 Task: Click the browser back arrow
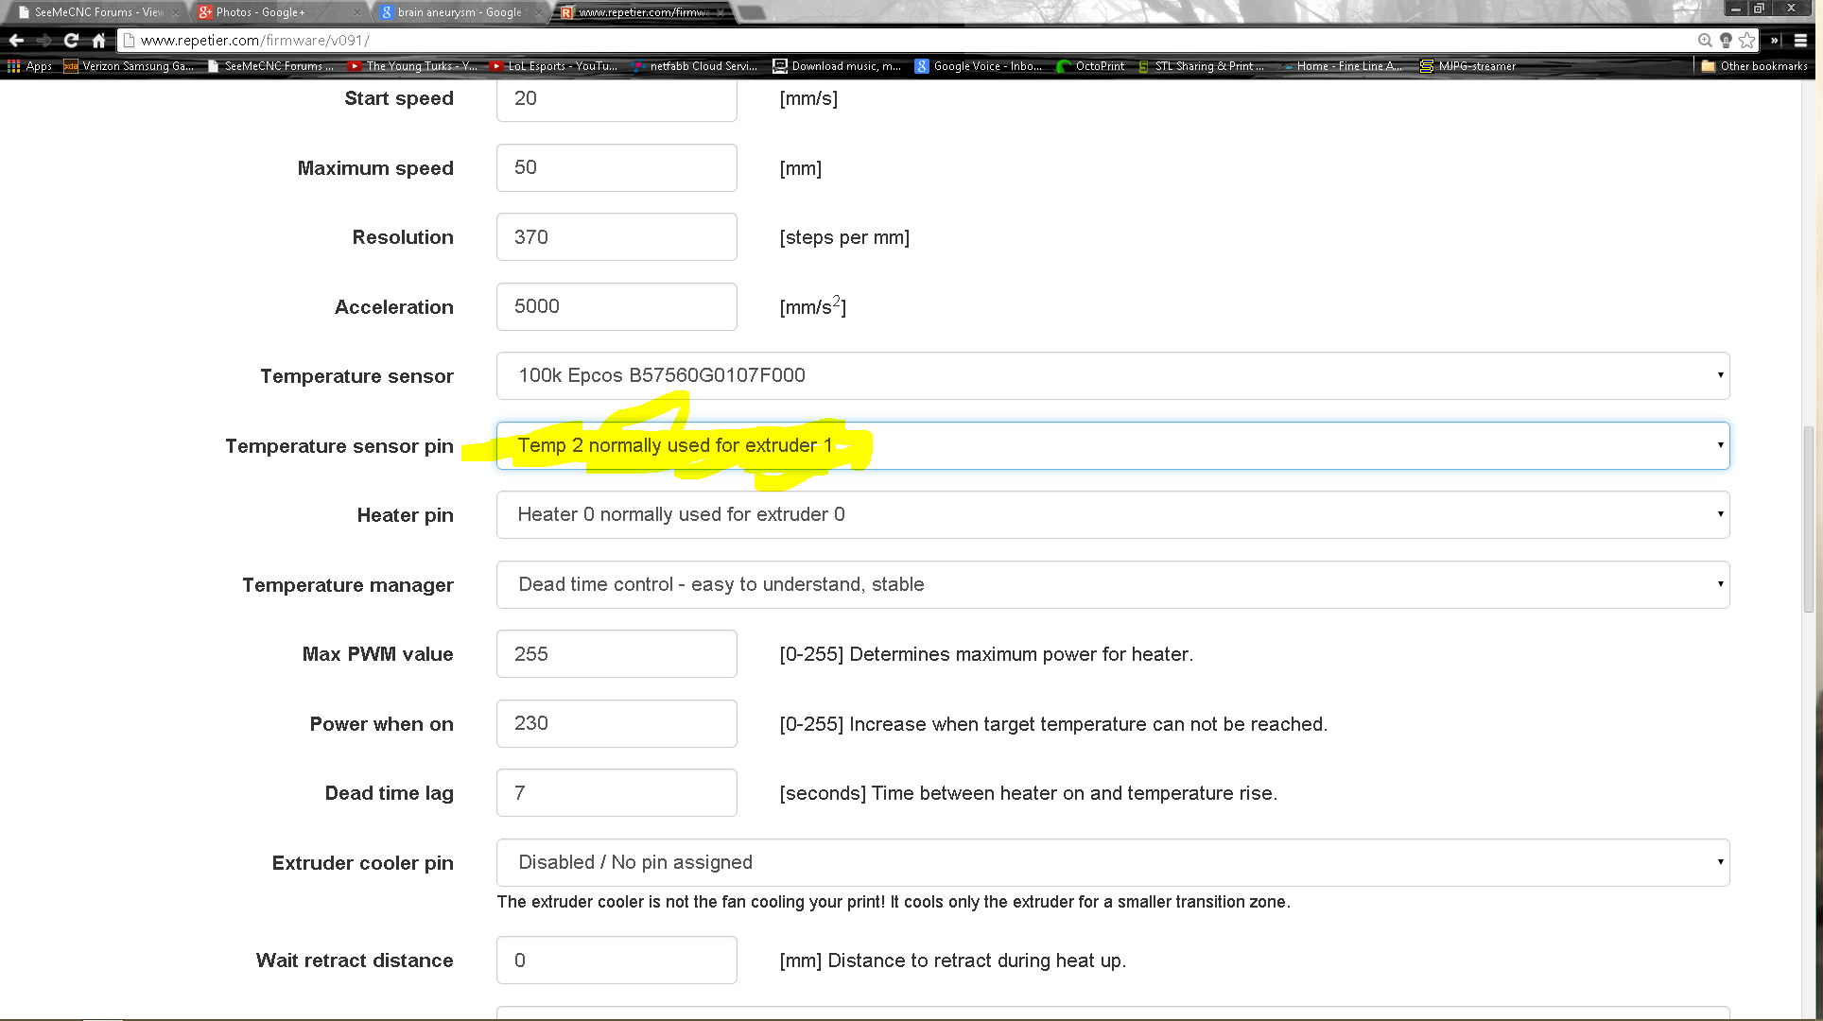coord(16,40)
